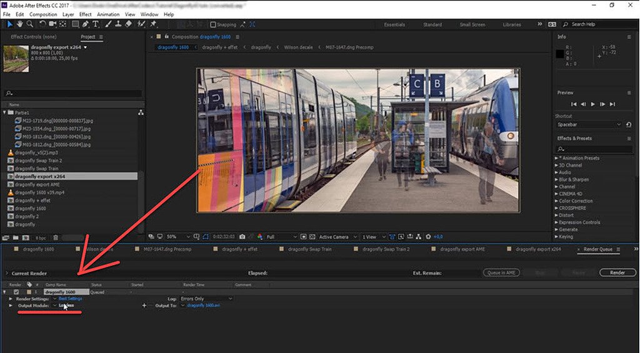640x353 pixels.
Task: Click the plus icon to add output module
Action: click(144, 306)
